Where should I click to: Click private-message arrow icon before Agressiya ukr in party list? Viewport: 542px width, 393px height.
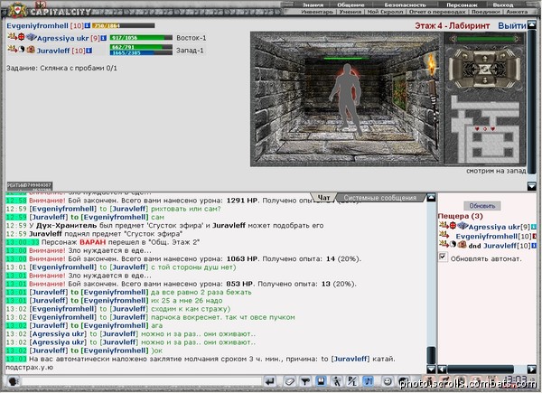13,36
